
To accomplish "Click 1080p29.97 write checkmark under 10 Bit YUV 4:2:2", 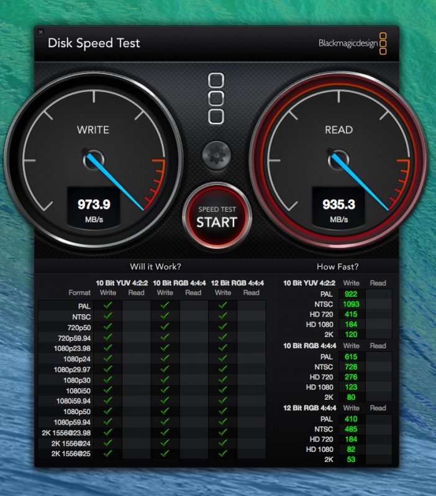I will [x=108, y=369].
